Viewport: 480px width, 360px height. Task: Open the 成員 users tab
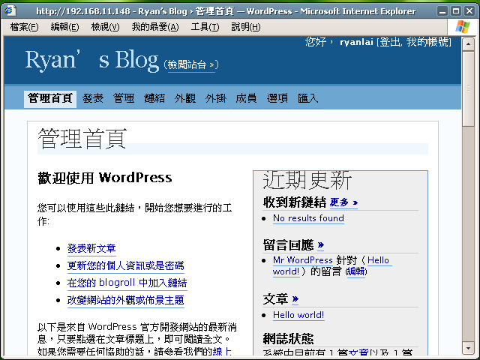click(247, 98)
